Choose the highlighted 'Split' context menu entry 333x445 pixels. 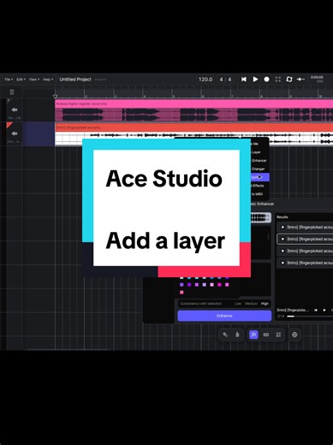tap(259, 177)
